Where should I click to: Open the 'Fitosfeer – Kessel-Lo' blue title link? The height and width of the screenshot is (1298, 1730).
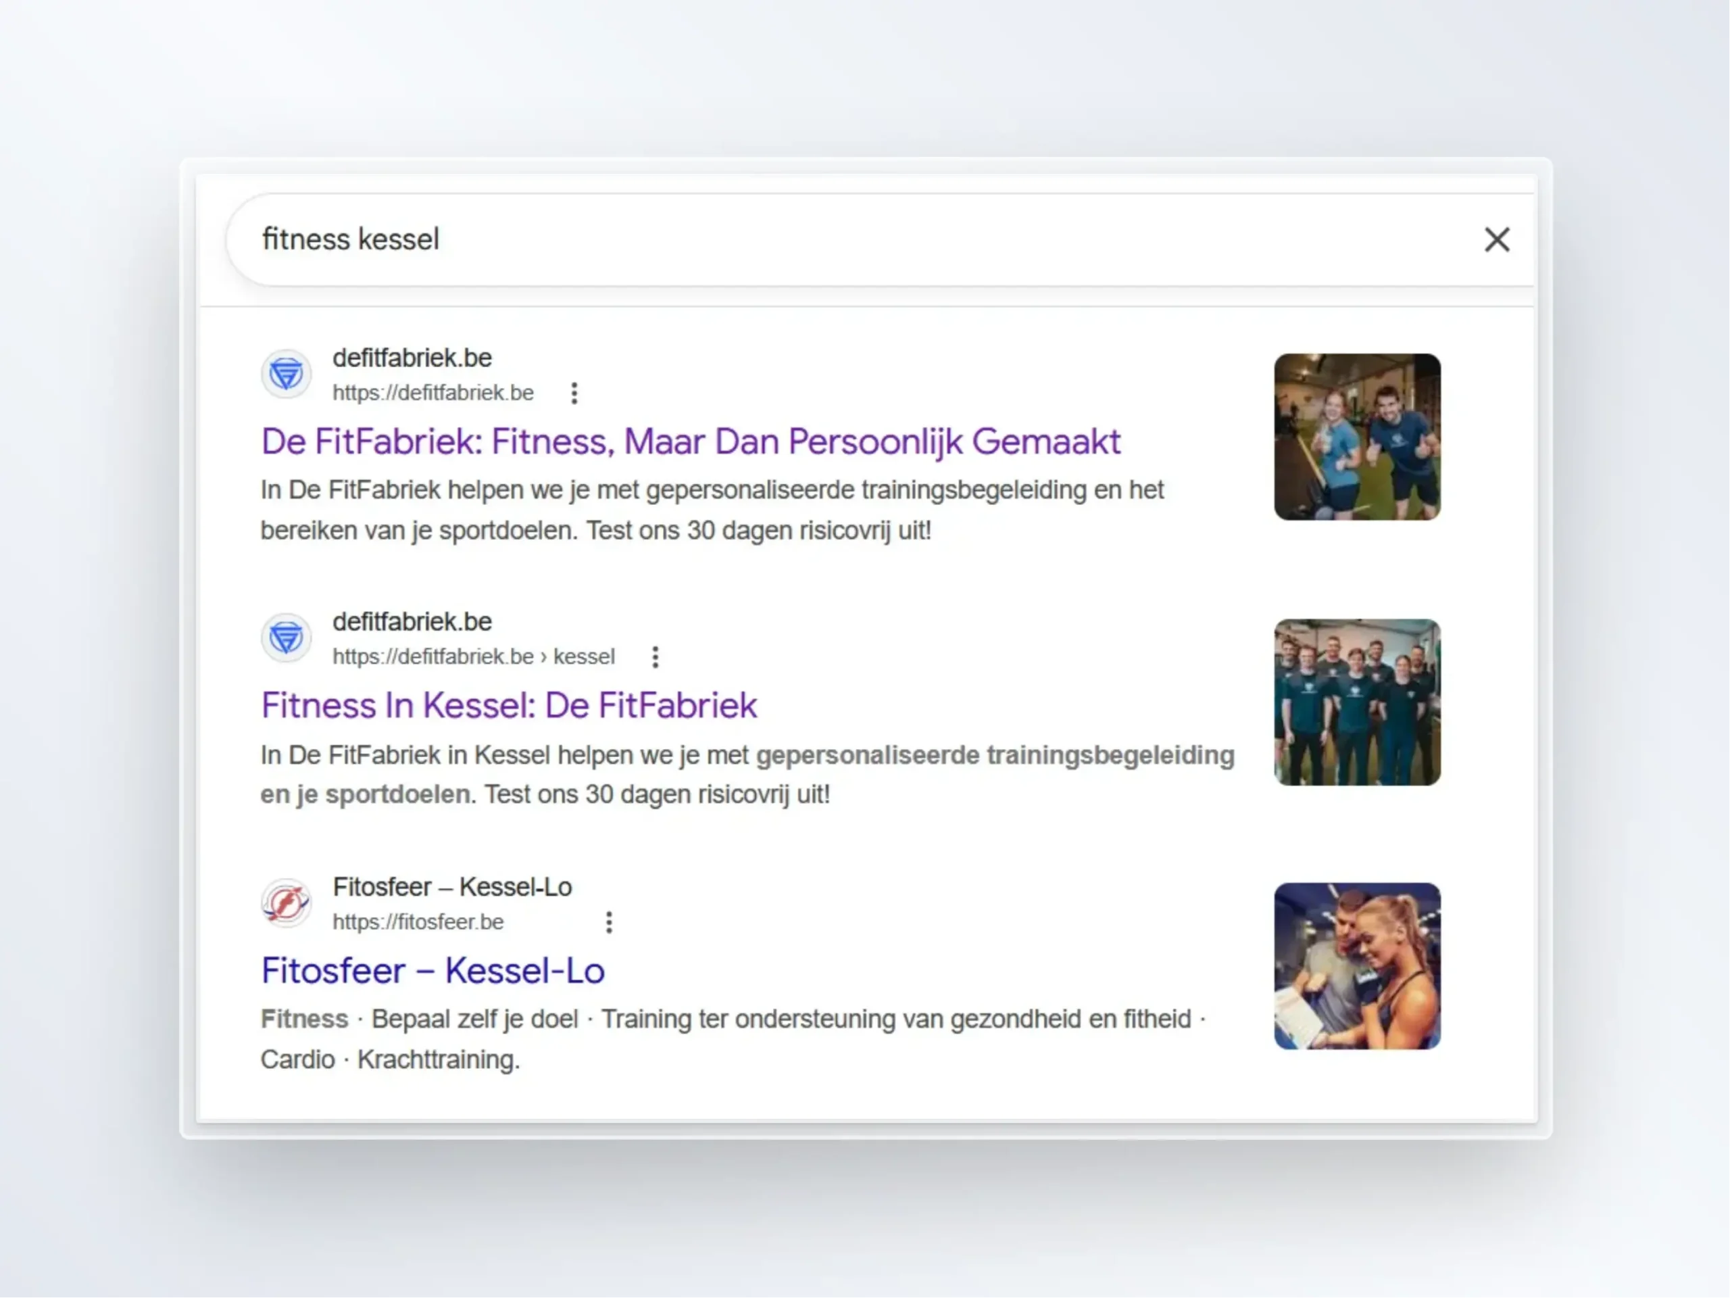click(432, 970)
